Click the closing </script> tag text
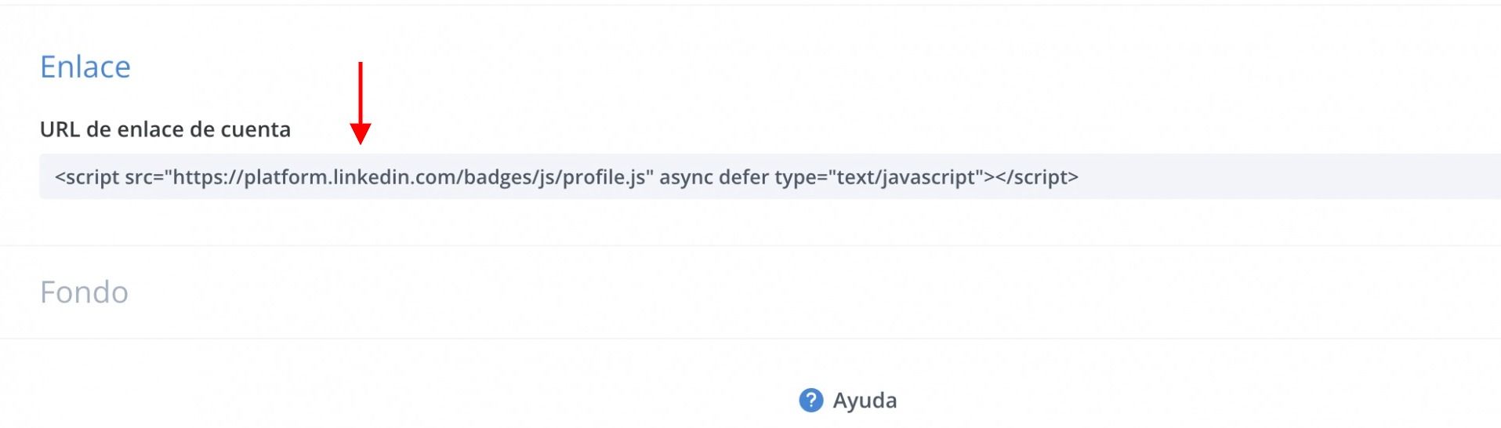 [1037, 177]
